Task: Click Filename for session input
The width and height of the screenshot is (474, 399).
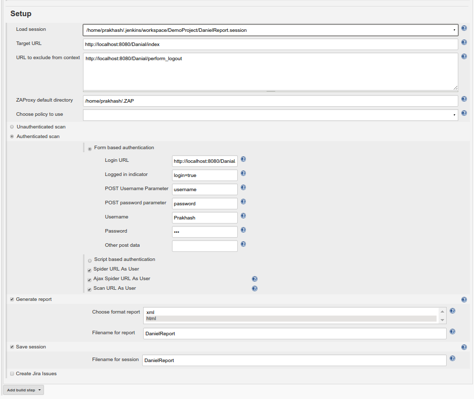Action: [x=294, y=360]
